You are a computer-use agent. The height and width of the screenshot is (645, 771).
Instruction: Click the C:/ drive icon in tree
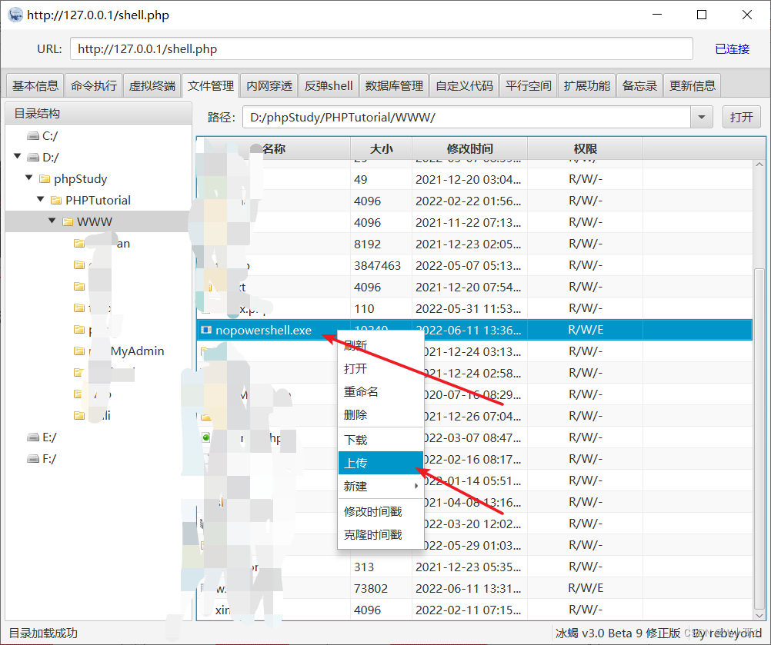(x=33, y=135)
